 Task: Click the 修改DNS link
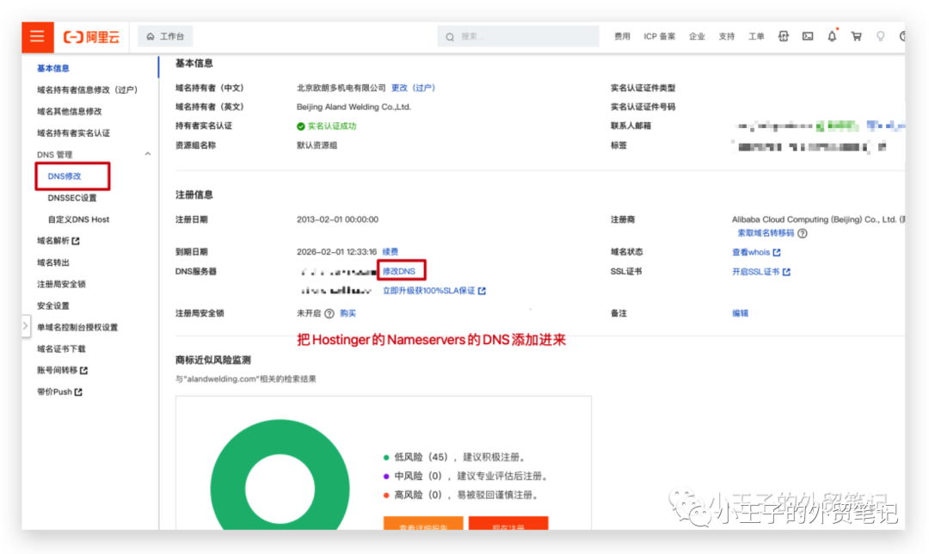tap(399, 272)
